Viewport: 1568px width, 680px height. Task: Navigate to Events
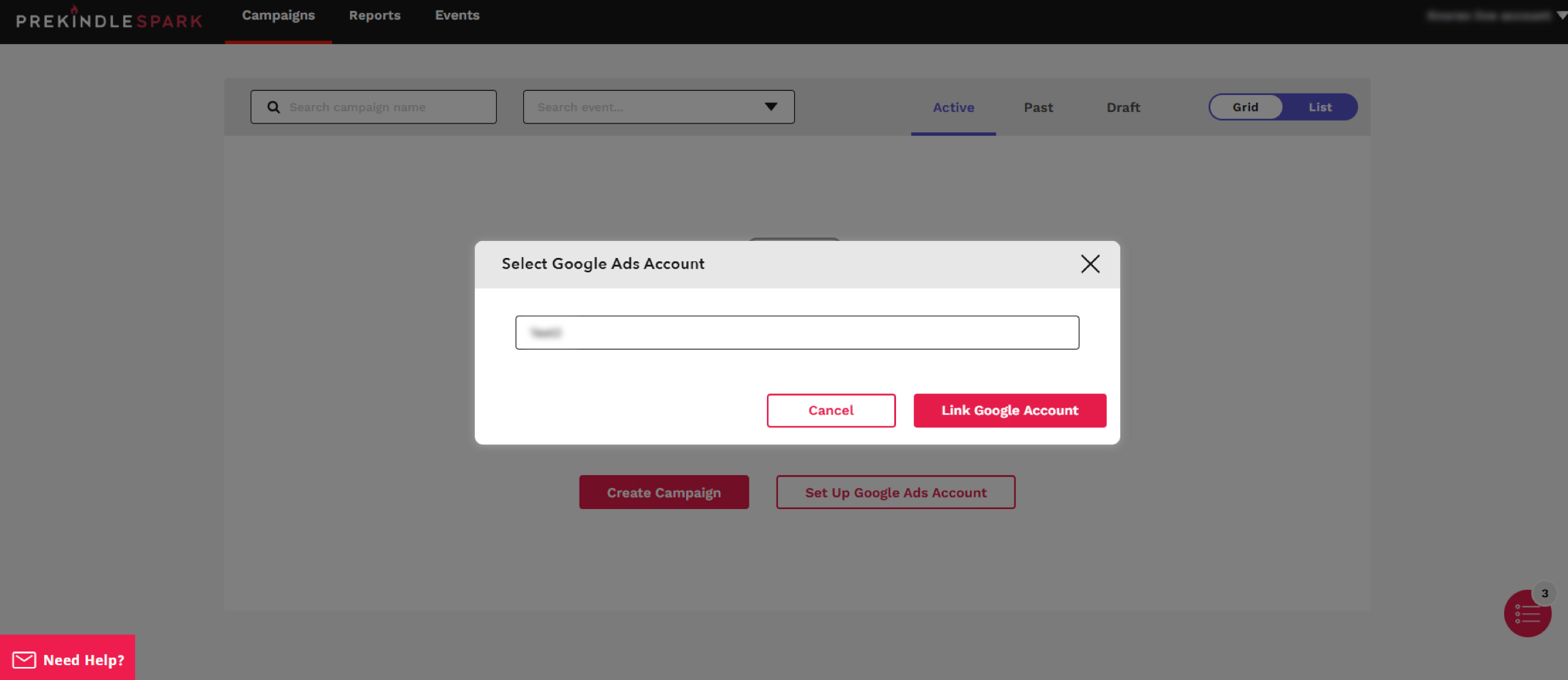point(457,16)
